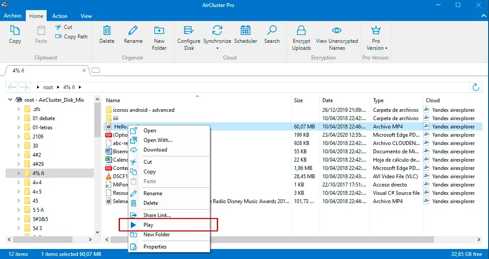Toggle Encrypt Uploads

[x=301, y=38]
